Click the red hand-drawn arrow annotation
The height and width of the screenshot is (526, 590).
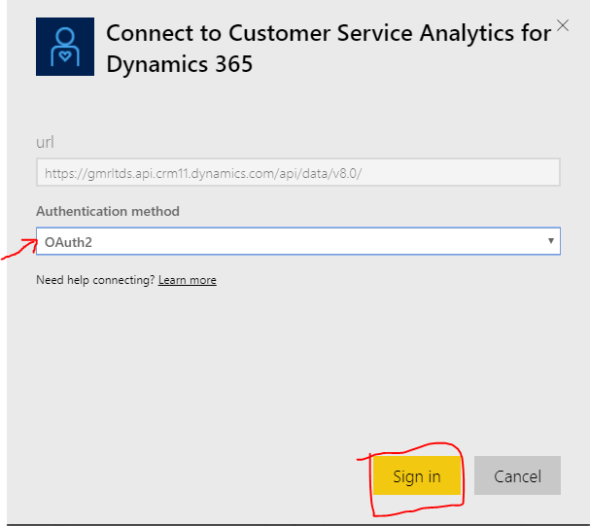point(17,249)
